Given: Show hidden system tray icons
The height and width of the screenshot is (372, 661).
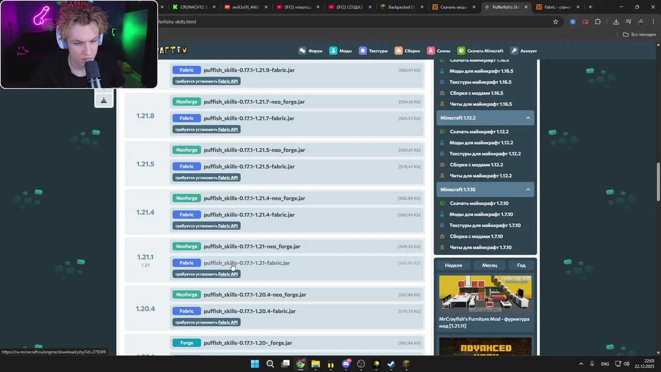Looking at the screenshot, I should point(581,364).
